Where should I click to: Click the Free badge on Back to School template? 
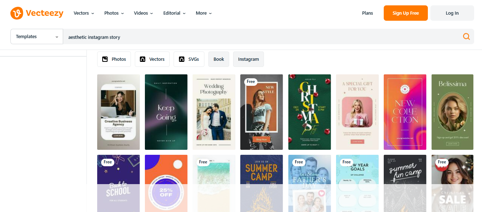point(108,162)
